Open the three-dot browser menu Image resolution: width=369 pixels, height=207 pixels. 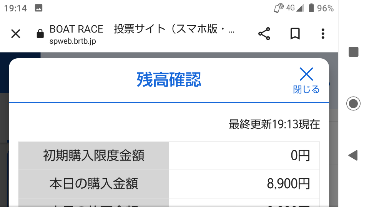tap(323, 34)
